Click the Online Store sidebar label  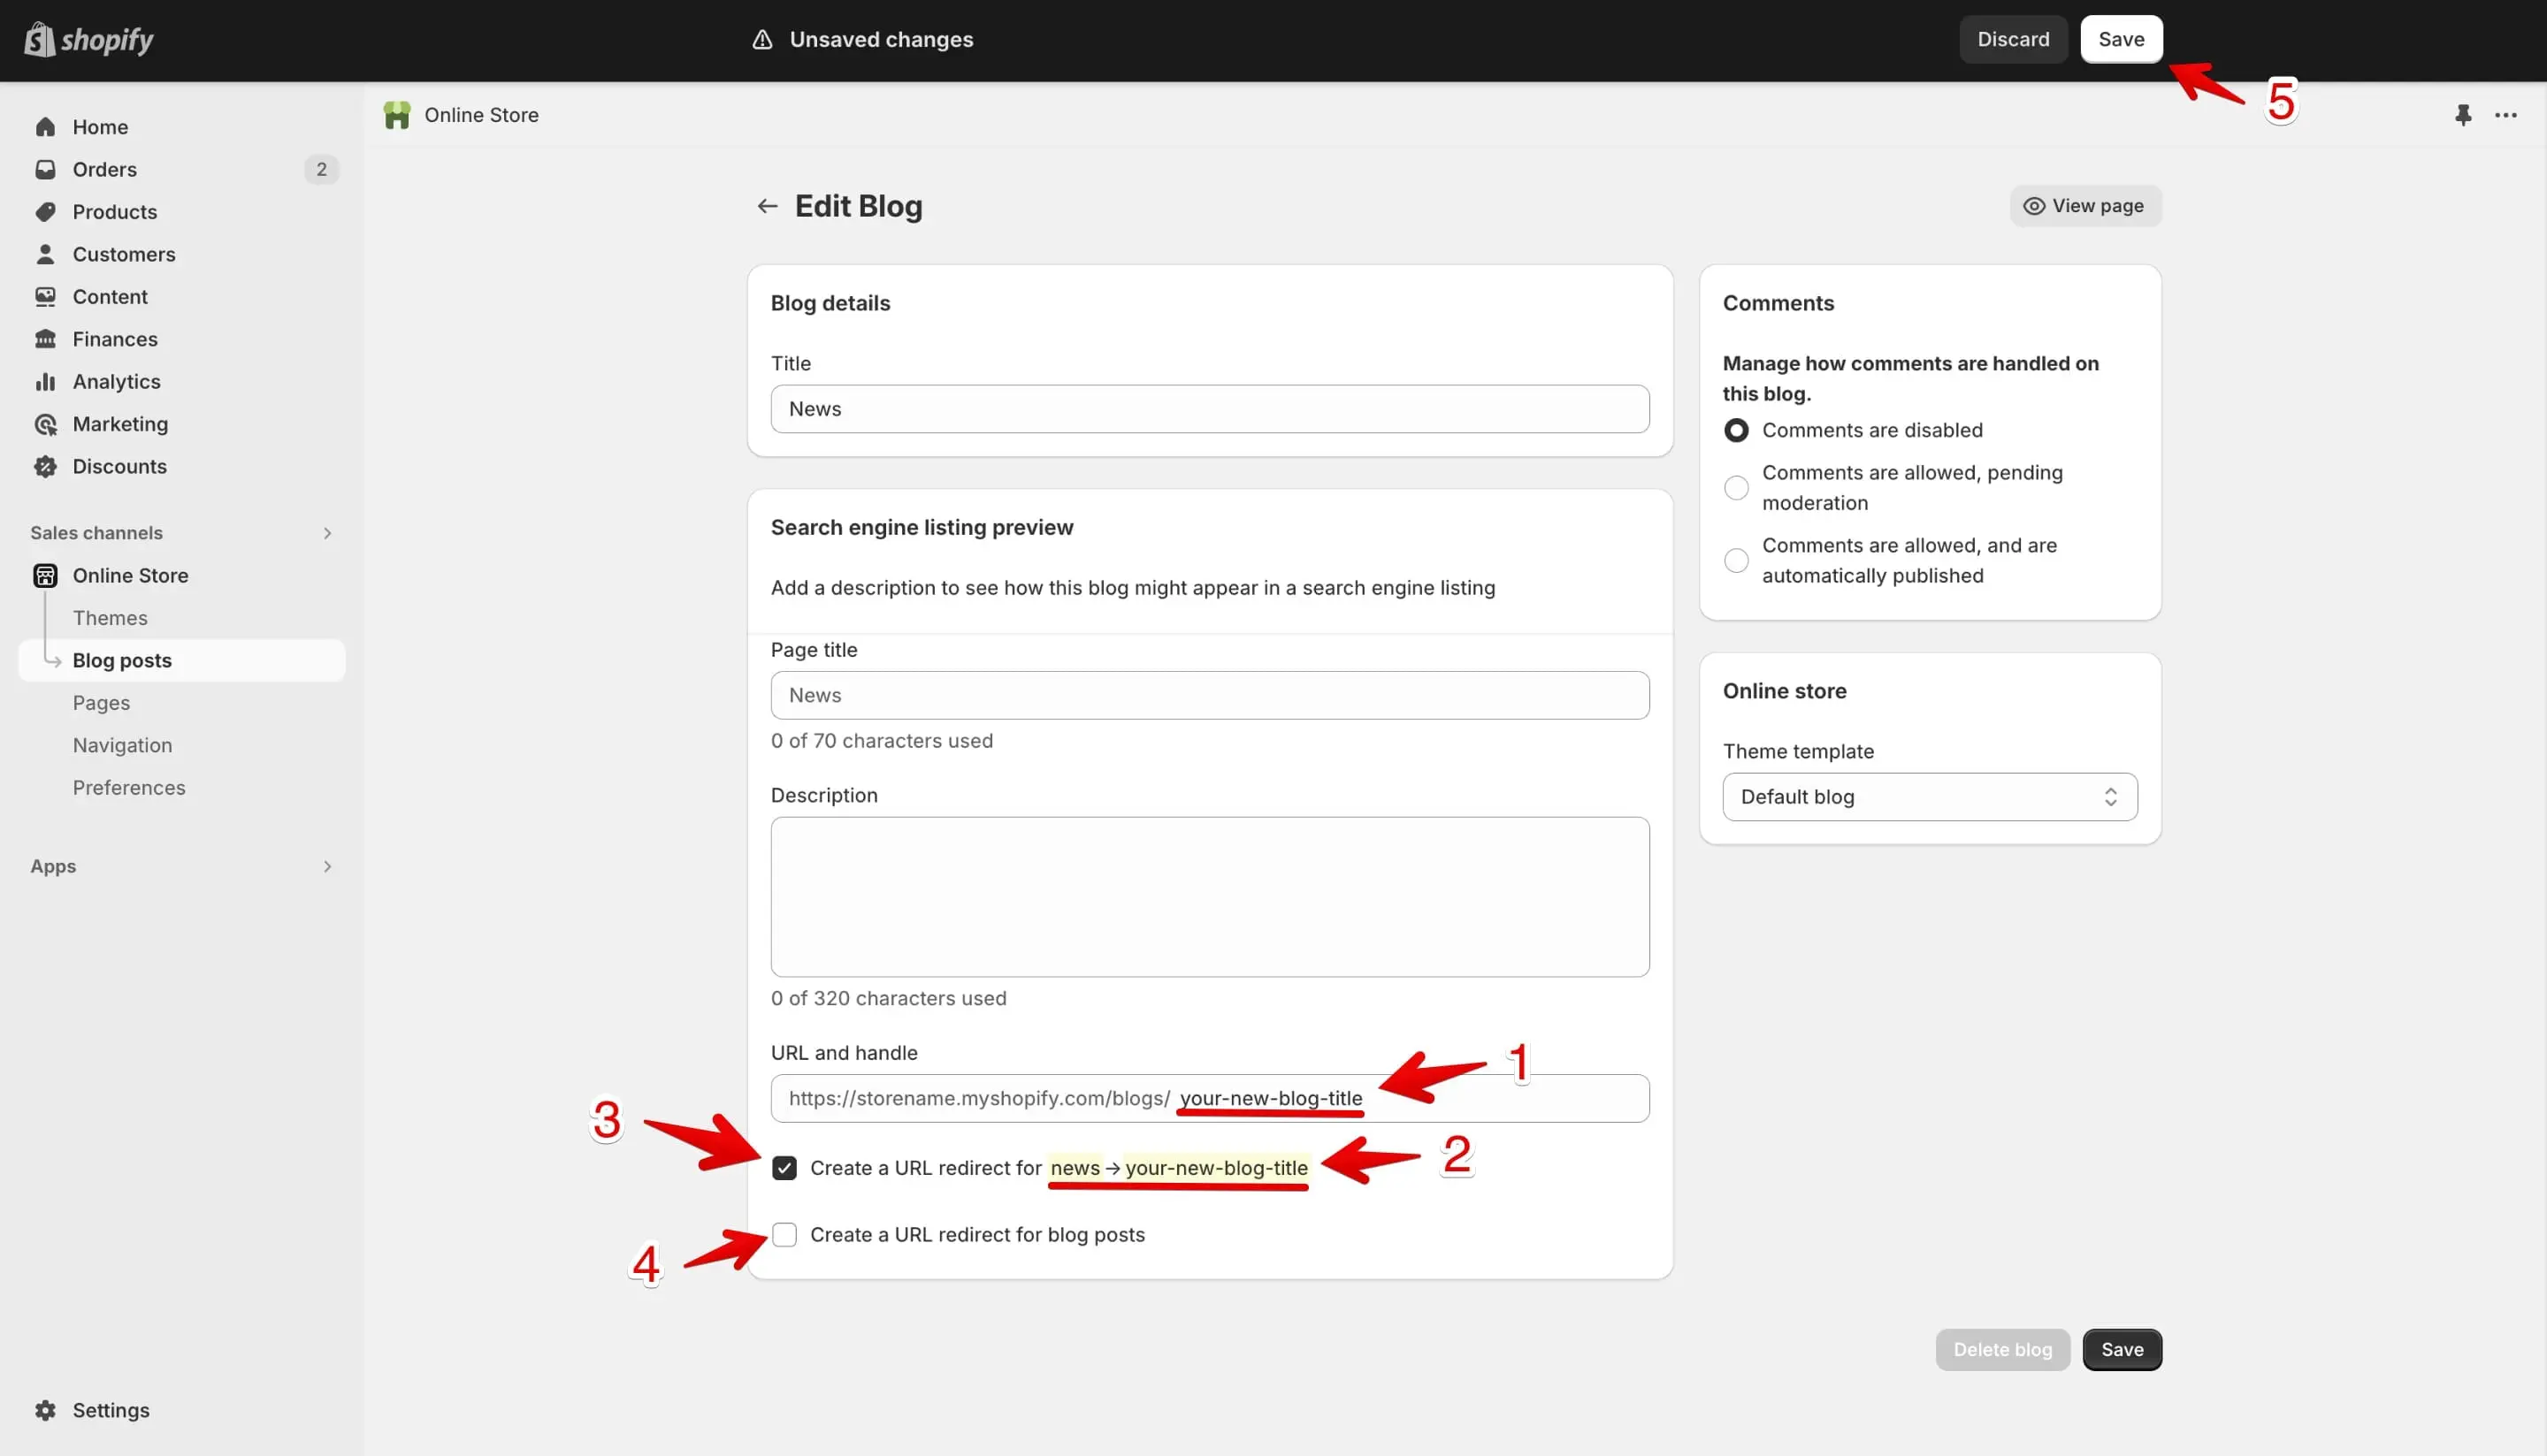click(130, 576)
